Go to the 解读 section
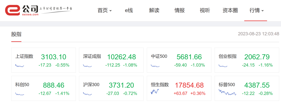The image size is (281, 103). [x=154, y=10]
